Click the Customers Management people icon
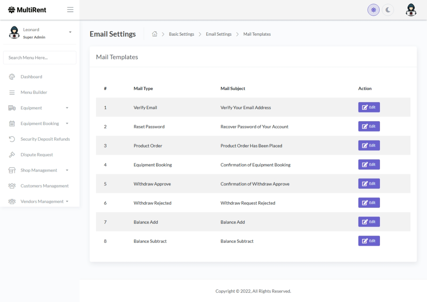Screen dimensions: 427x302 [12, 186]
